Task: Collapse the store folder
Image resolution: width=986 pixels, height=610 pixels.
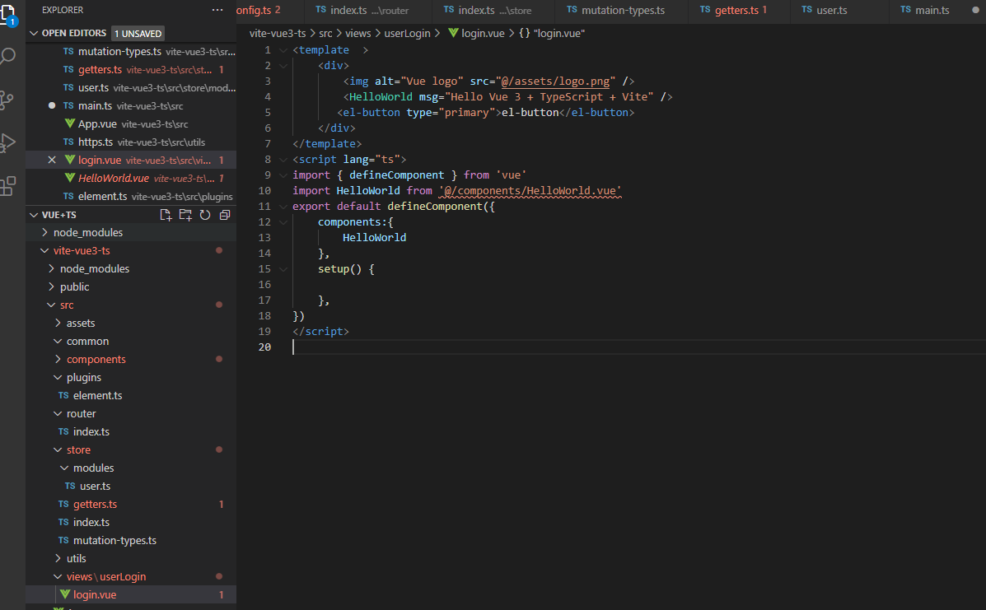Action: (x=78, y=449)
